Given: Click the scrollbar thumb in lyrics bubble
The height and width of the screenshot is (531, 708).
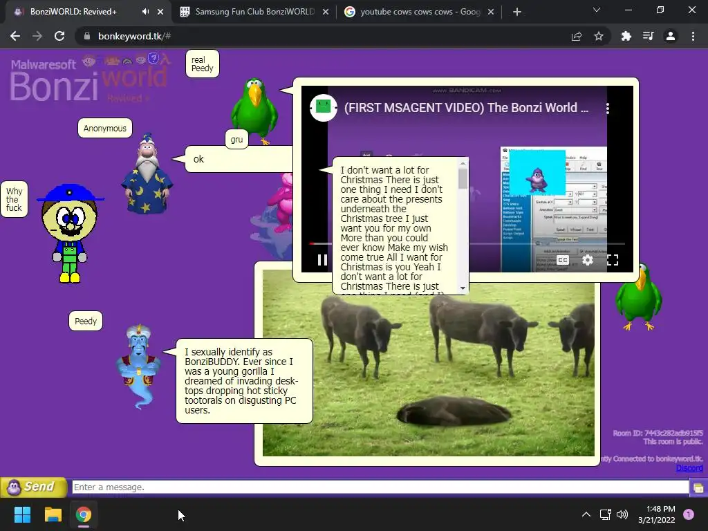Looking at the screenshot, I should pos(463,178).
